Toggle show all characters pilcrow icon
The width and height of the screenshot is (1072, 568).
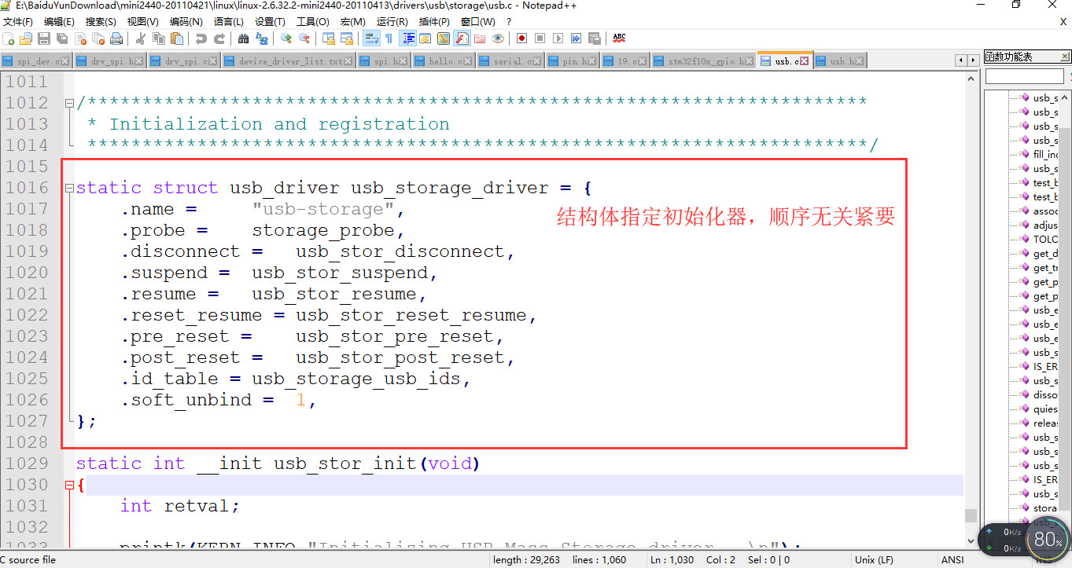click(x=389, y=38)
